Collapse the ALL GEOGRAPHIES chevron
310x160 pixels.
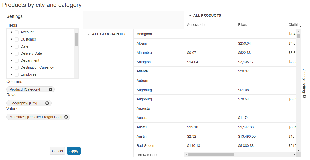click(89, 34)
